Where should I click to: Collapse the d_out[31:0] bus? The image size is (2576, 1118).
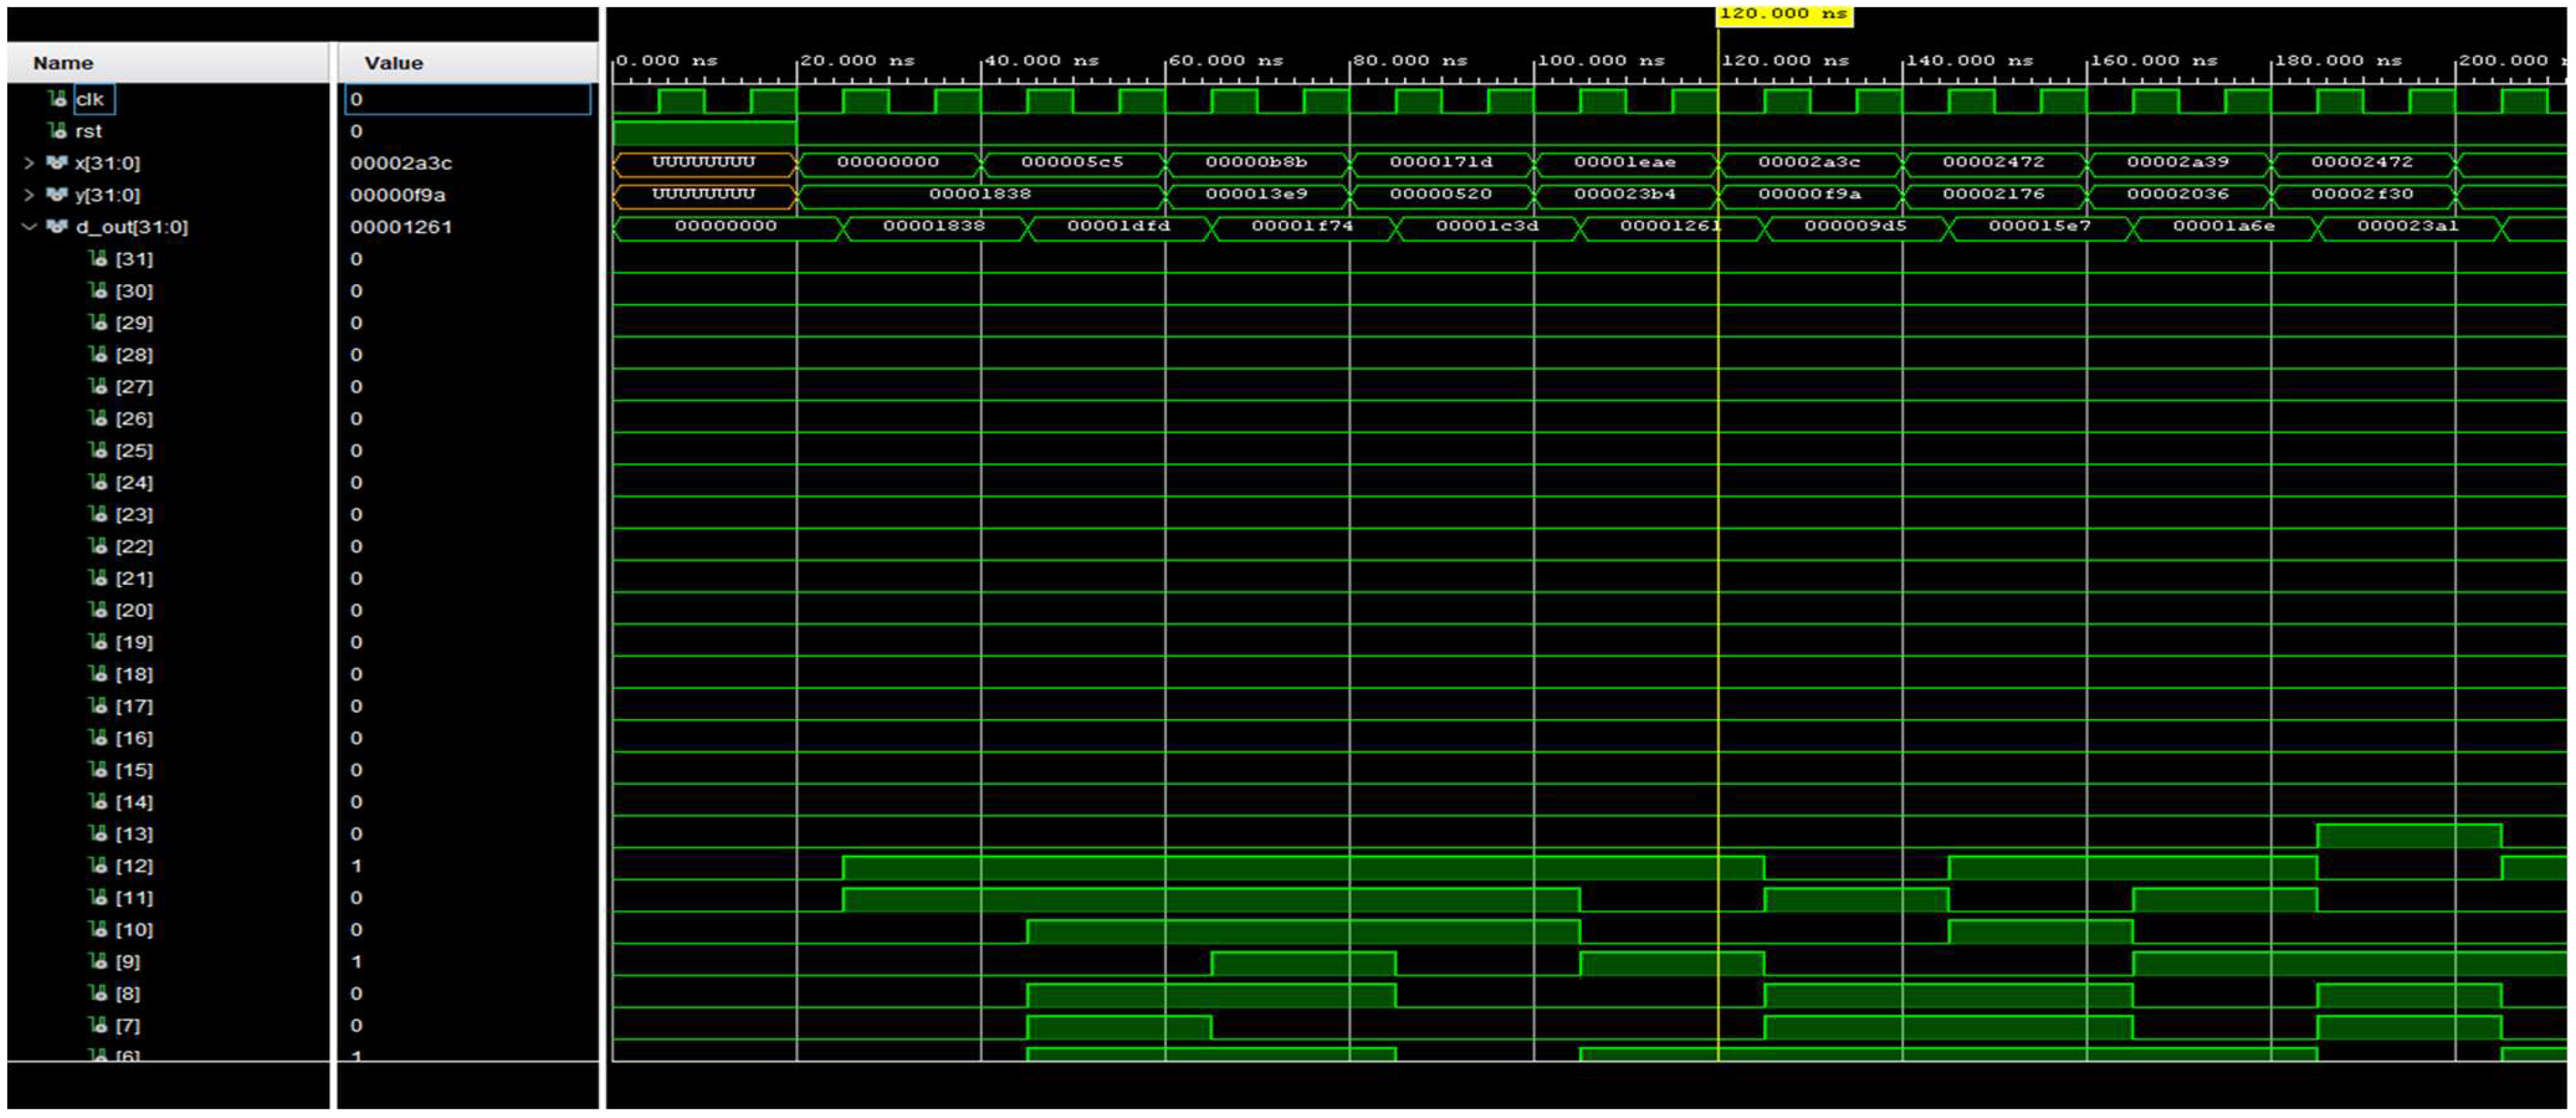click(x=29, y=227)
